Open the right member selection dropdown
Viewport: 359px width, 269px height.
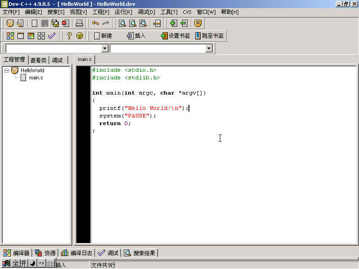(209, 48)
